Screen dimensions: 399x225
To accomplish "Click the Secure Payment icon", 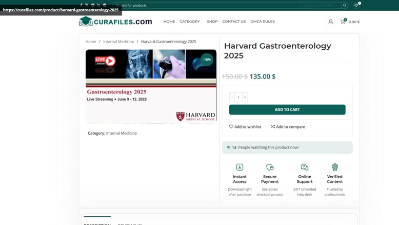I will click(x=270, y=167).
